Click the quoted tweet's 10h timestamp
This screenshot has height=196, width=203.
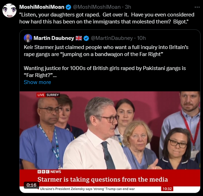(x=141, y=38)
